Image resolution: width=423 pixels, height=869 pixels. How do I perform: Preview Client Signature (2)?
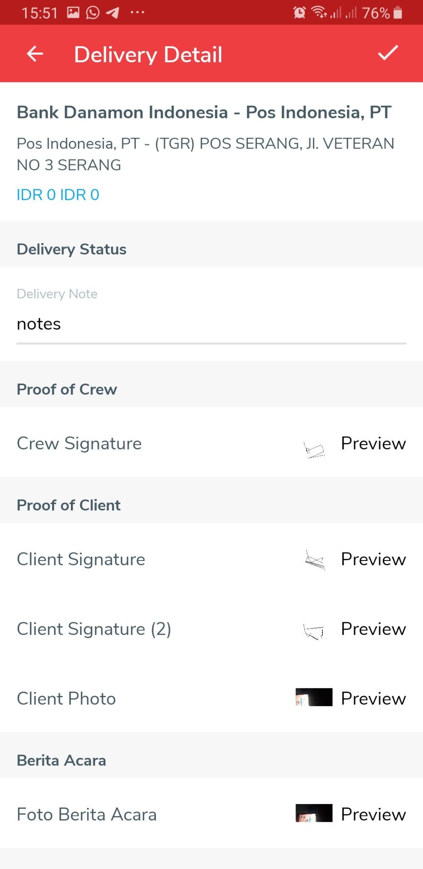pos(373,629)
